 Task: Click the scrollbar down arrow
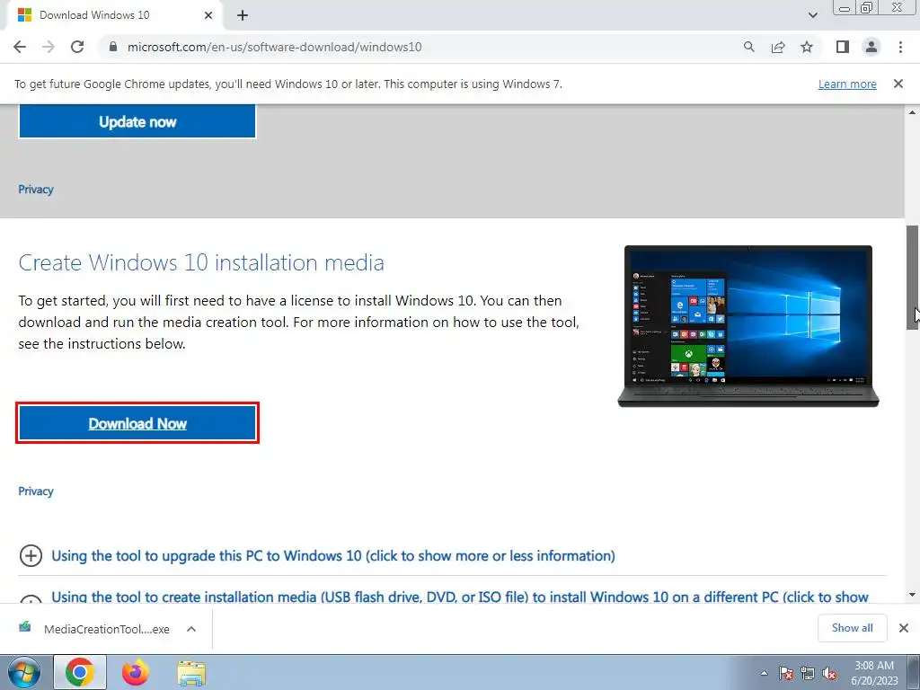point(913,595)
